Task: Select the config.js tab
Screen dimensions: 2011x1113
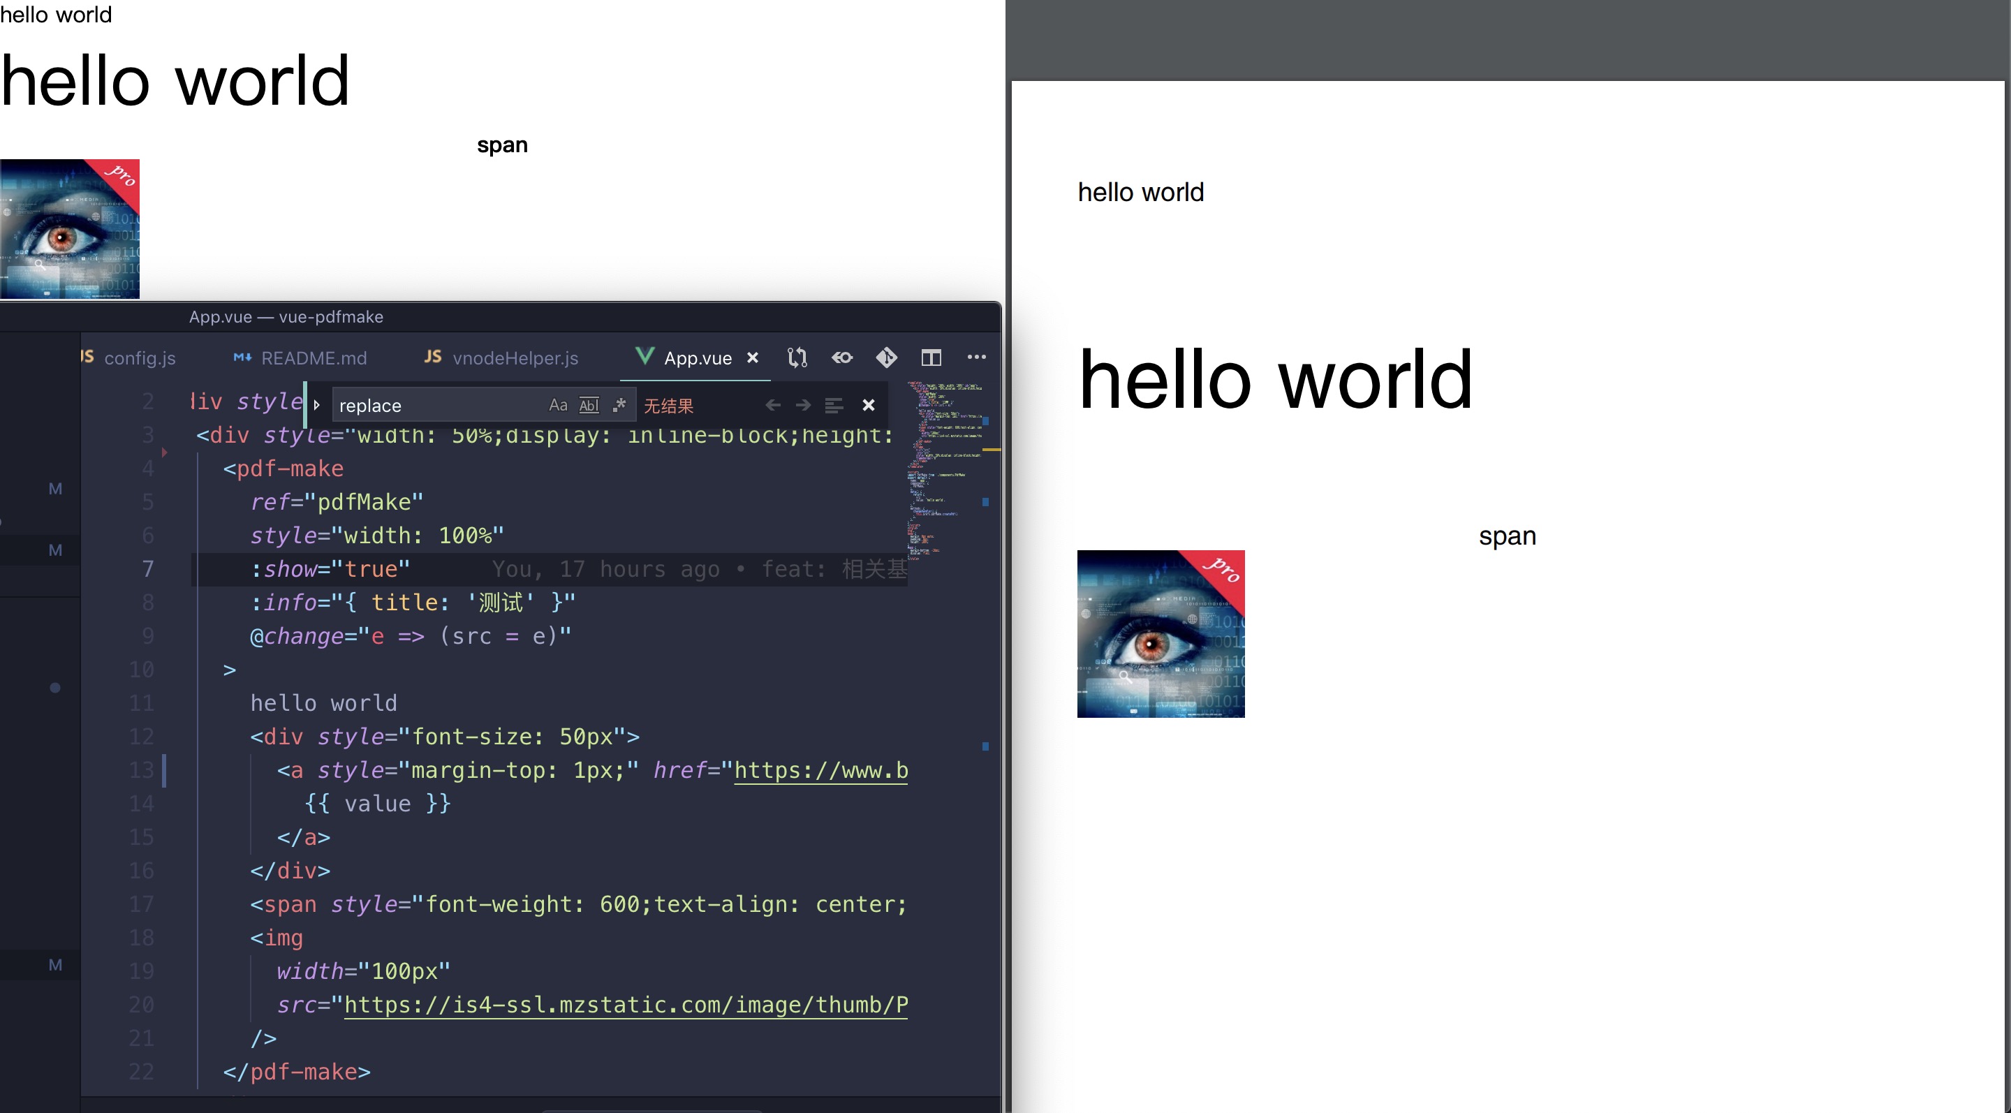Action: [x=138, y=356]
